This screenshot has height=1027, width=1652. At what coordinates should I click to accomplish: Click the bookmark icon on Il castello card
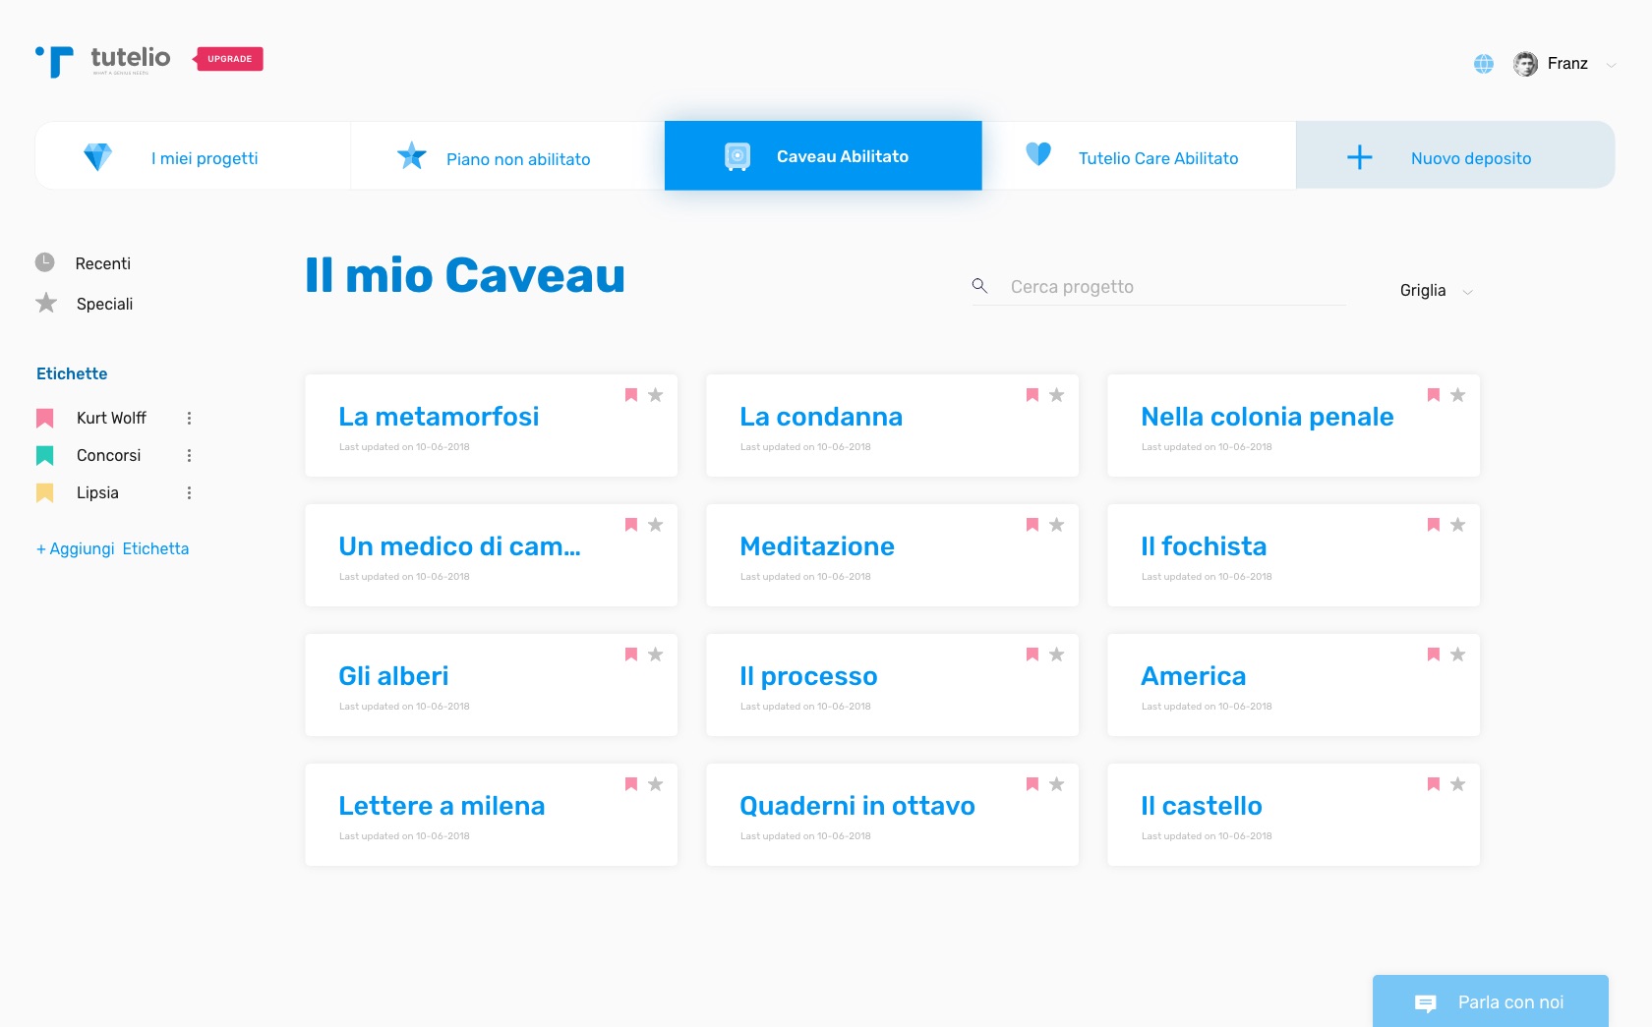1434,784
